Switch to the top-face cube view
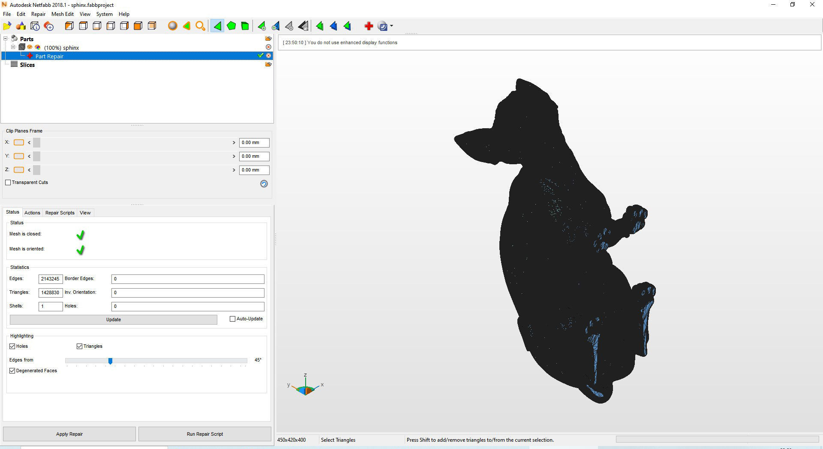The height and width of the screenshot is (449, 823). point(83,26)
